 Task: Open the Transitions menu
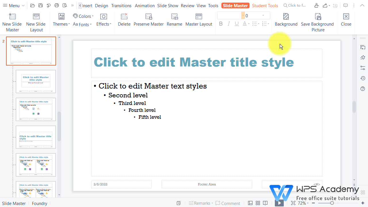pyautogui.click(x=121, y=5)
